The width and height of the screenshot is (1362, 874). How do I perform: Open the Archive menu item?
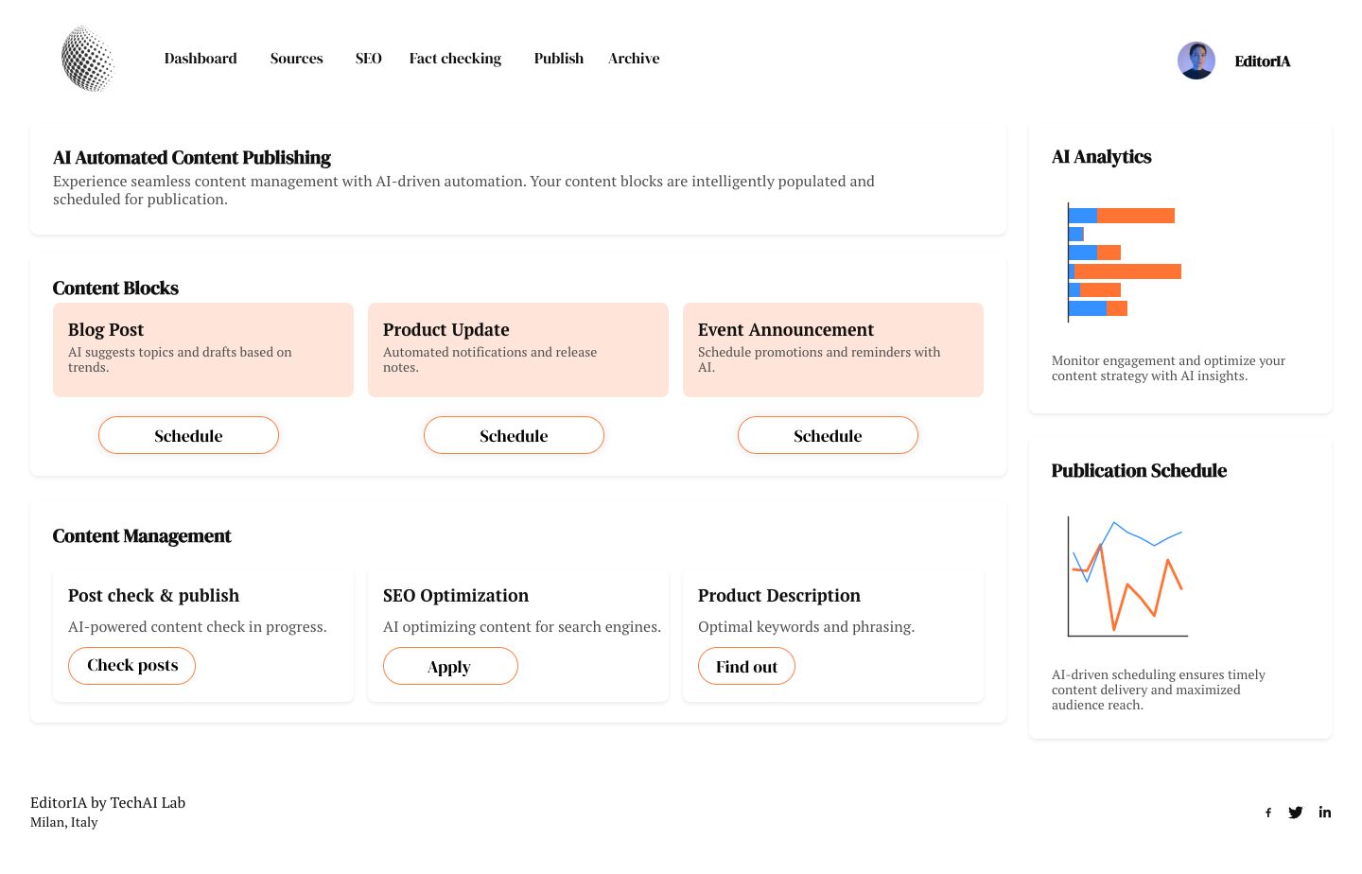click(x=635, y=59)
